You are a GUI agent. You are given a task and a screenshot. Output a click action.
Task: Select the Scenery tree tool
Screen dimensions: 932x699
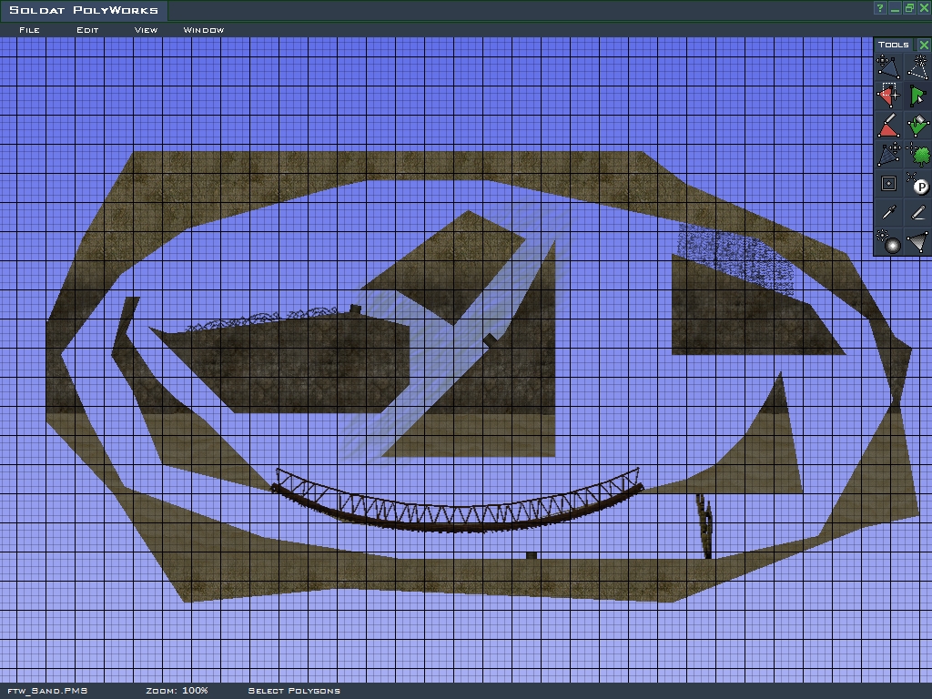tap(918, 155)
